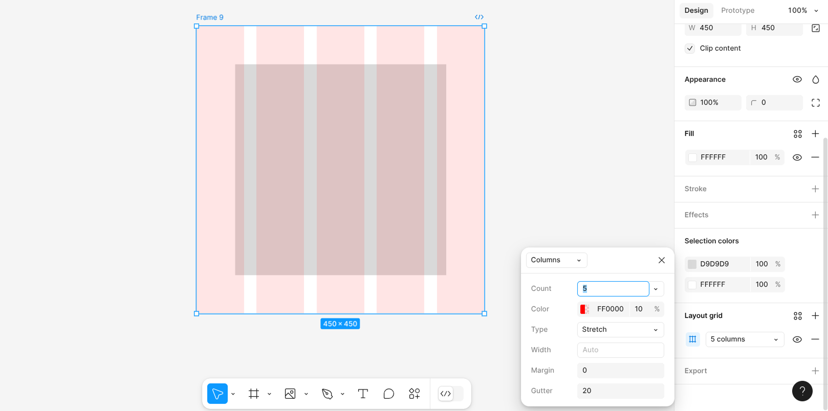Select the Text tool
Viewport: 828px width, 411px height.
pos(363,394)
